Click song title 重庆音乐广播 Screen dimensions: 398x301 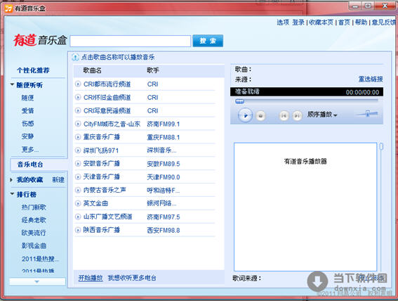click(x=102, y=137)
